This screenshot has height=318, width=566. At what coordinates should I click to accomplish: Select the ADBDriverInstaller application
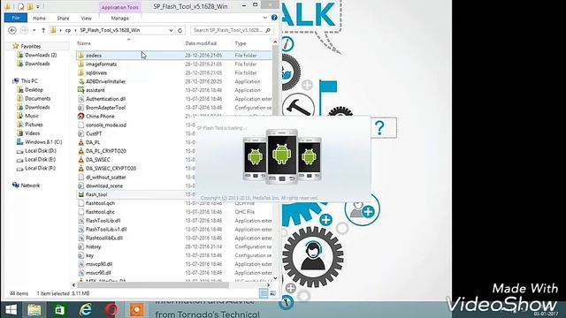[106, 81]
